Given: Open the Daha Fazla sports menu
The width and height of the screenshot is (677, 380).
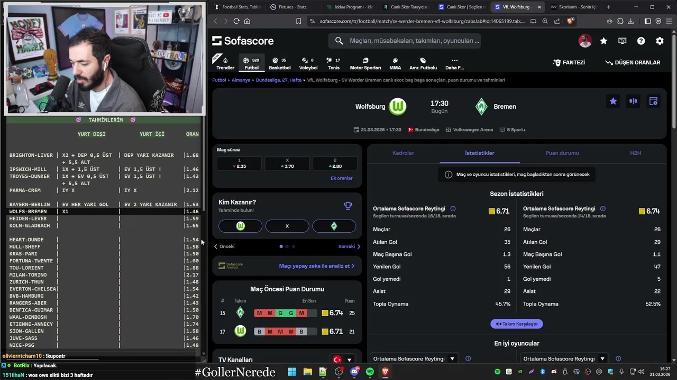Looking at the screenshot, I should (x=454, y=63).
